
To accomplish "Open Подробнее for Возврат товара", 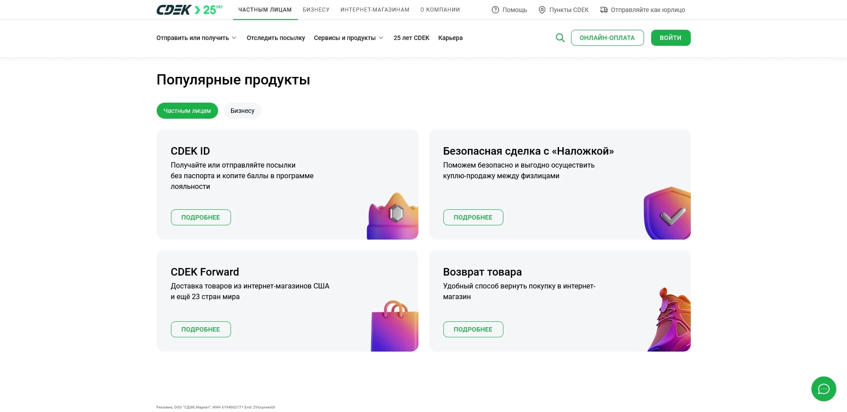I will click(x=473, y=329).
